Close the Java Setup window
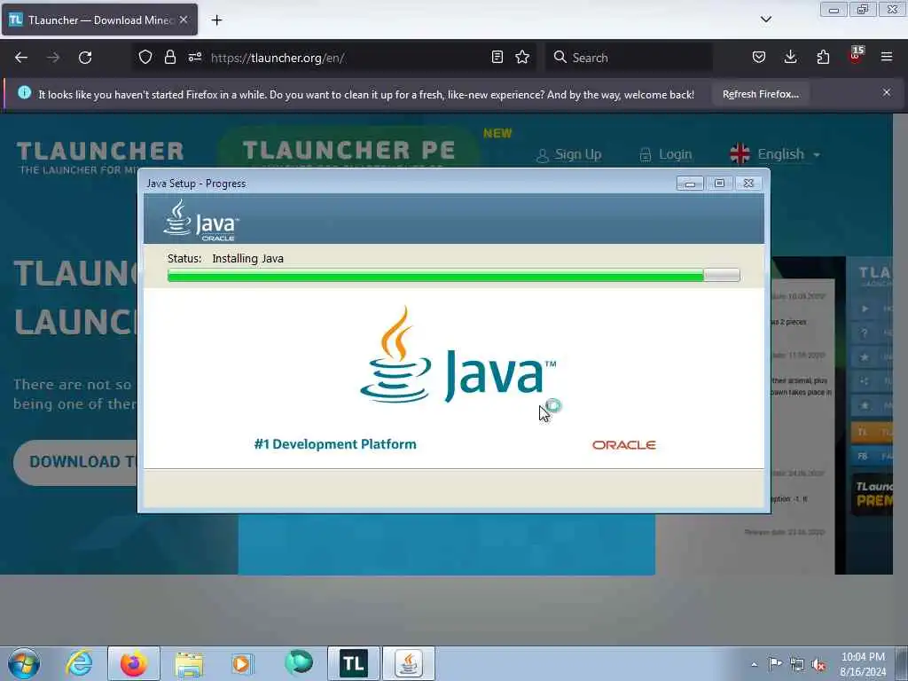908x681 pixels. pos(748,184)
